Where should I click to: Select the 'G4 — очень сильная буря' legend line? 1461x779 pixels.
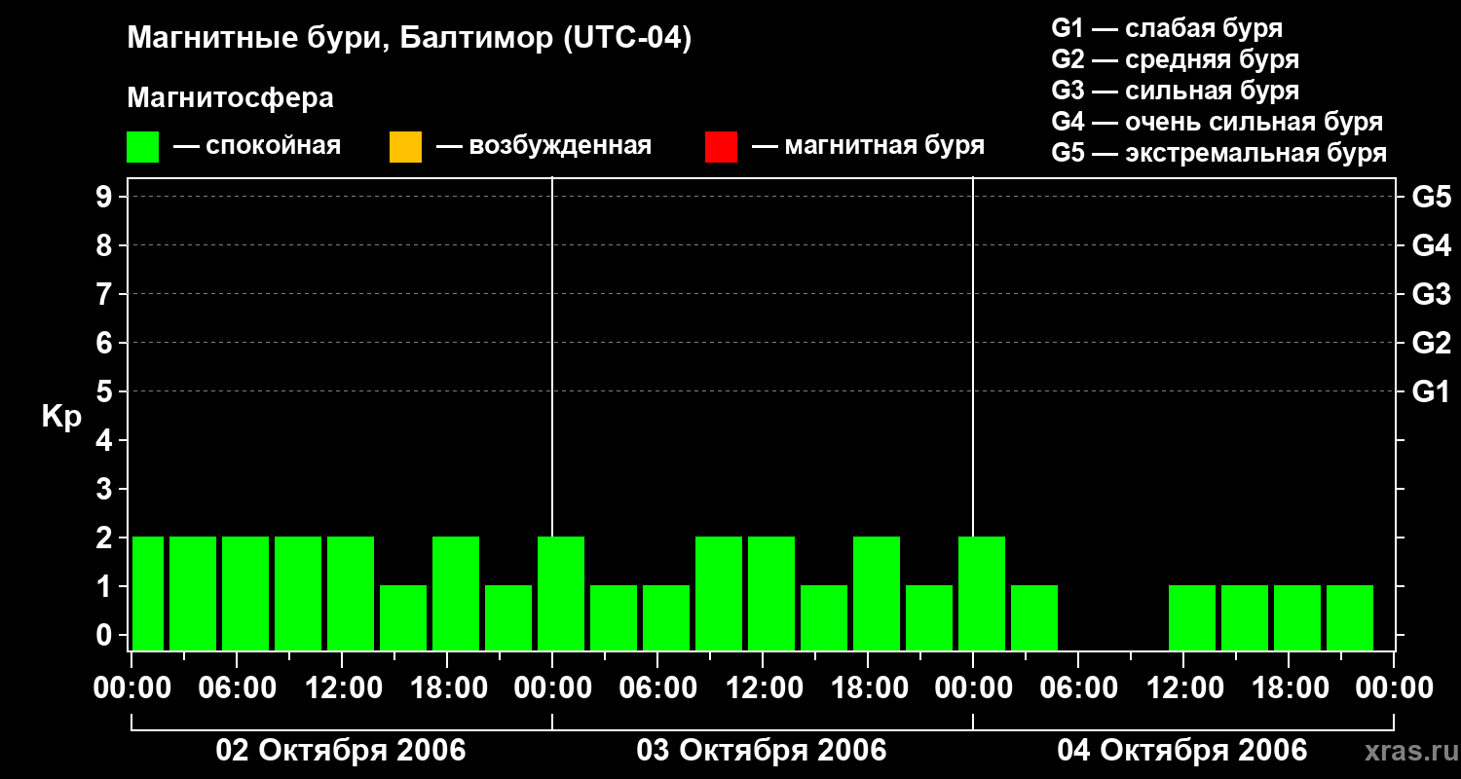(x=1217, y=122)
